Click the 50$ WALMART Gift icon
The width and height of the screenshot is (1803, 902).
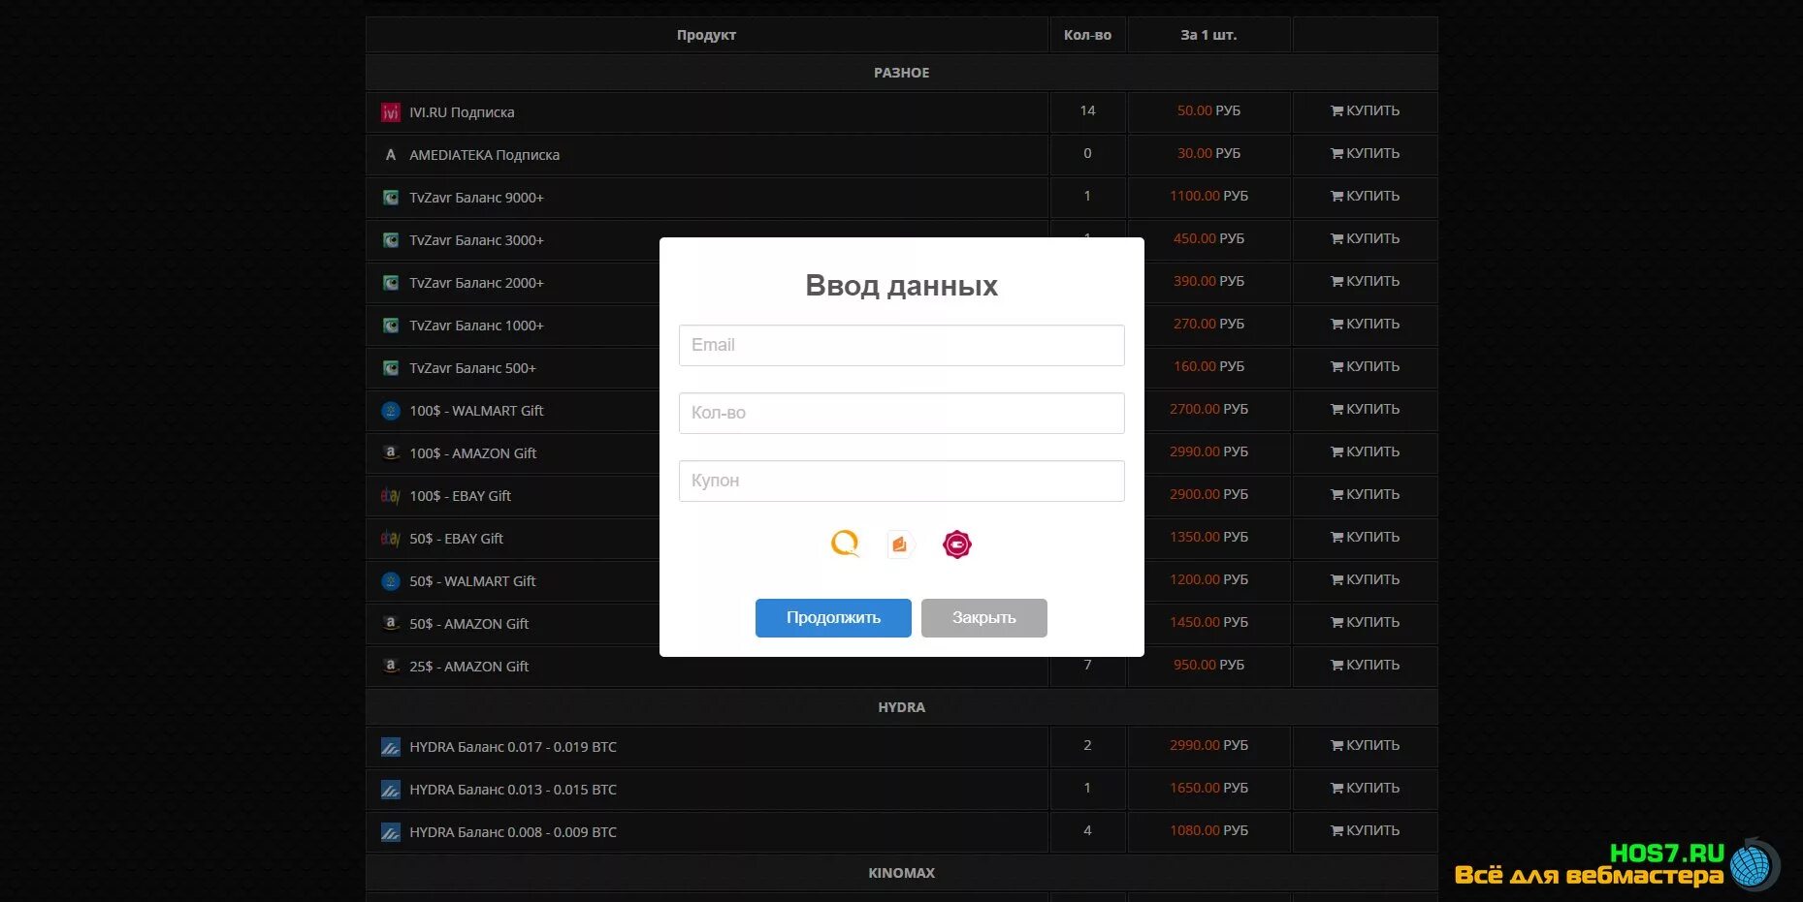391,581
